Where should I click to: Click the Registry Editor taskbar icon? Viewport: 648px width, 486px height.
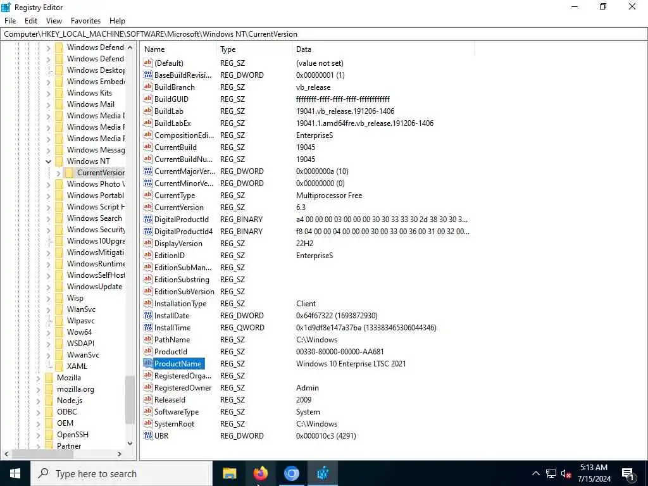(x=322, y=473)
